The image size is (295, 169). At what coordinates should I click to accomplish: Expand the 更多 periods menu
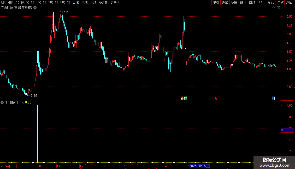click(x=115, y=2)
